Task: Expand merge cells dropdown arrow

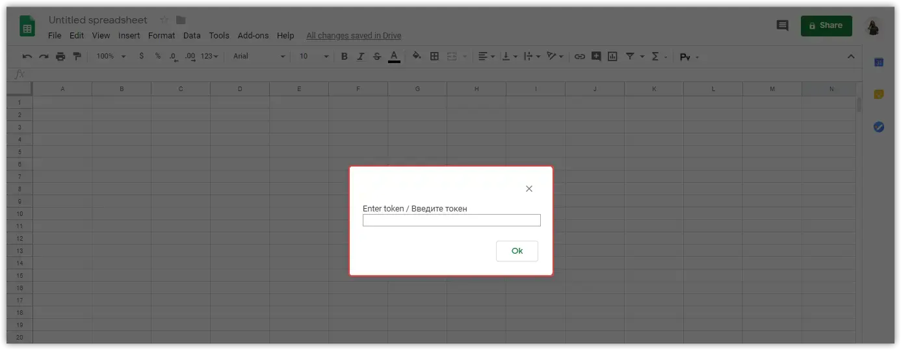Action: pyautogui.click(x=465, y=57)
